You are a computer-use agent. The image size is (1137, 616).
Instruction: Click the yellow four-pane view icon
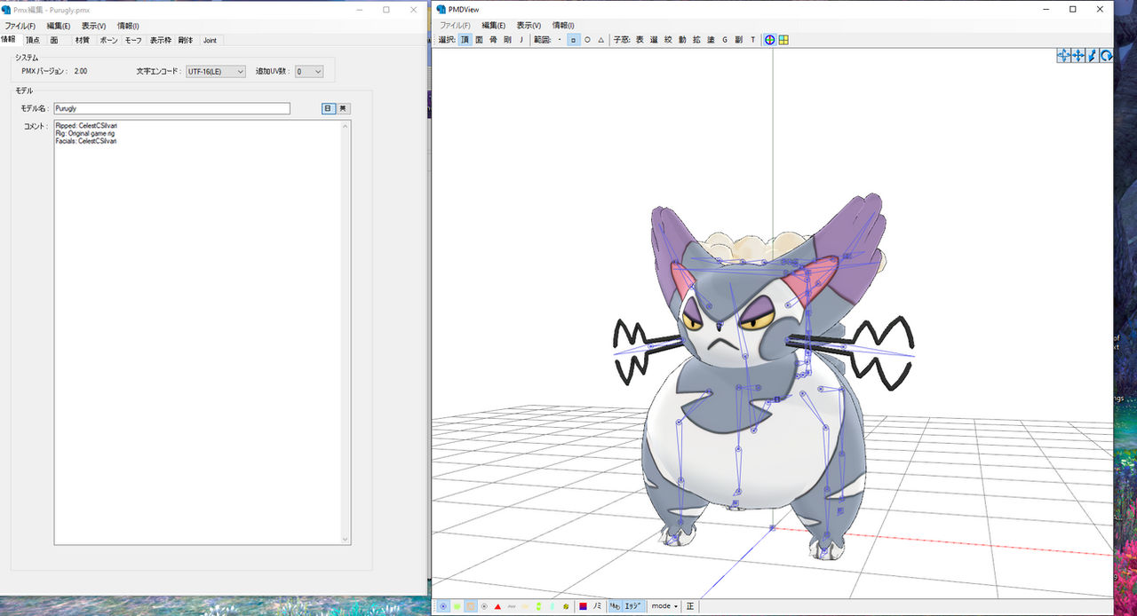pyautogui.click(x=783, y=40)
